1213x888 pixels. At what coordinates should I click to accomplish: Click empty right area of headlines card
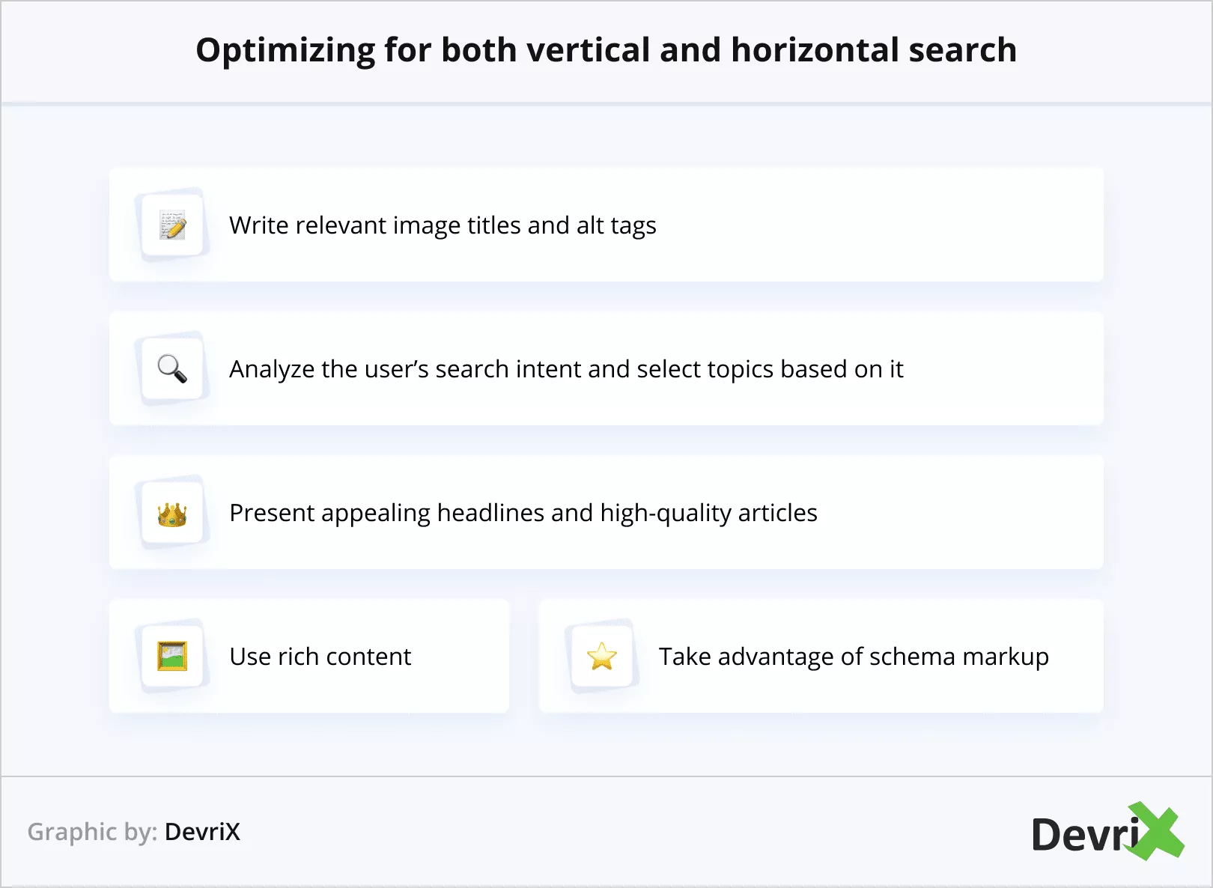[973, 513]
